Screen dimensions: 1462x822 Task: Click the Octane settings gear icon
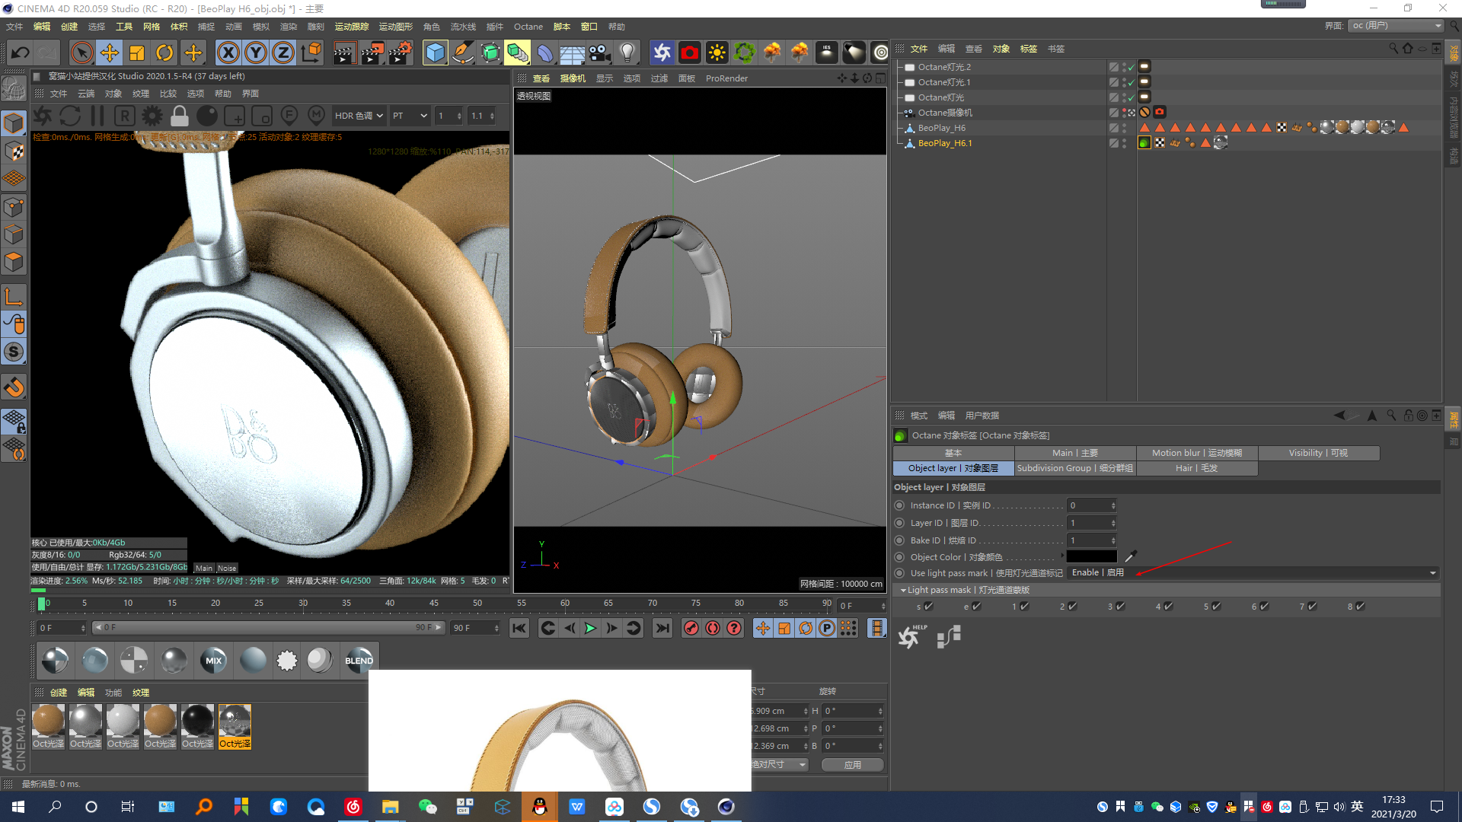(152, 116)
